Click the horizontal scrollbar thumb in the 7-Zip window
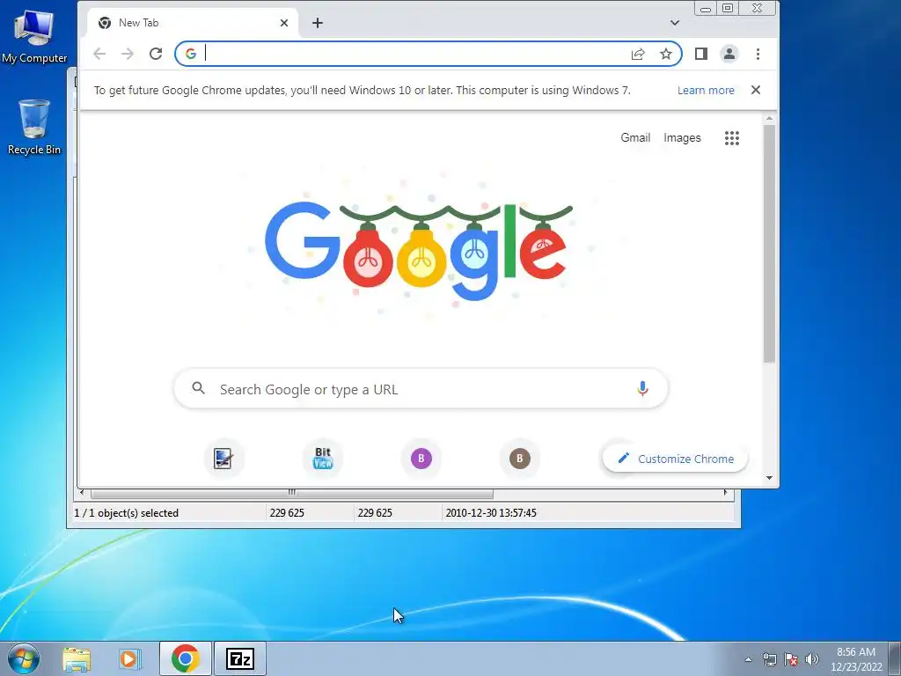 pos(292,493)
